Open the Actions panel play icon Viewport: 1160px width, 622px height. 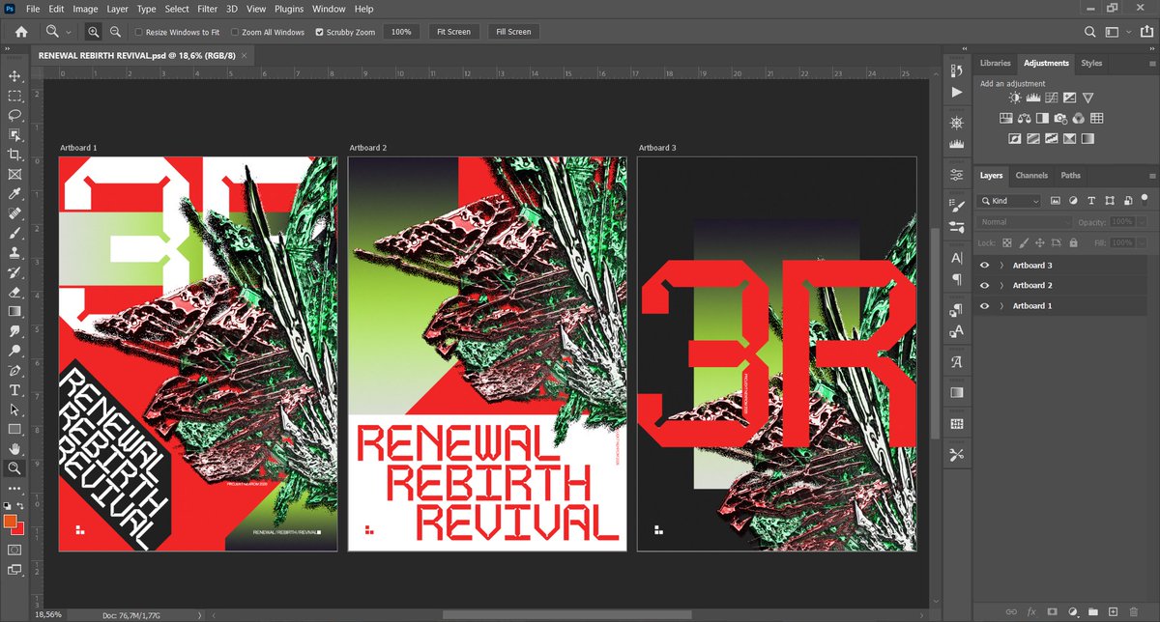[956, 92]
